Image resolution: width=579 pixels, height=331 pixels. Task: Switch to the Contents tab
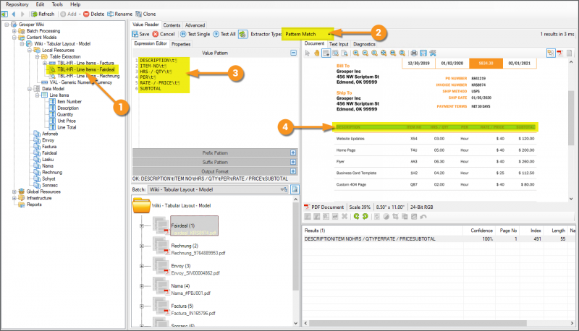pyautogui.click(x=172, y=25)
